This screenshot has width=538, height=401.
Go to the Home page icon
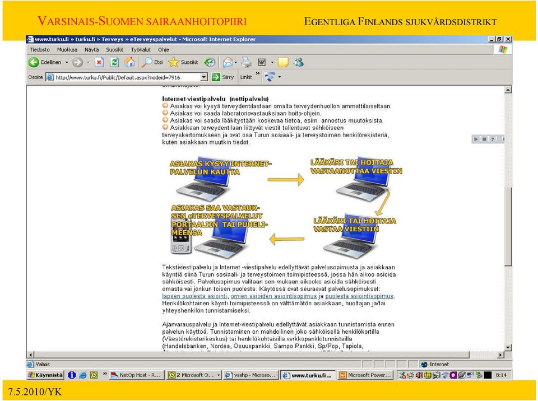(x=129, y=62)
